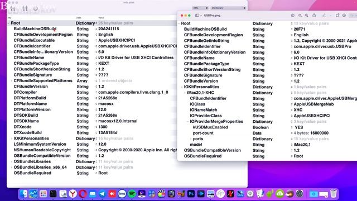Select DTSDKBuild key row
Screen dimensions: 357x201
26,116
